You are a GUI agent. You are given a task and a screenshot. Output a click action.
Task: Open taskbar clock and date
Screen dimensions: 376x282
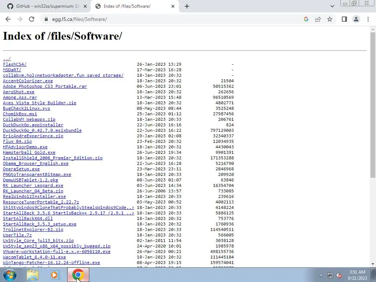click(x=357, y=275)
